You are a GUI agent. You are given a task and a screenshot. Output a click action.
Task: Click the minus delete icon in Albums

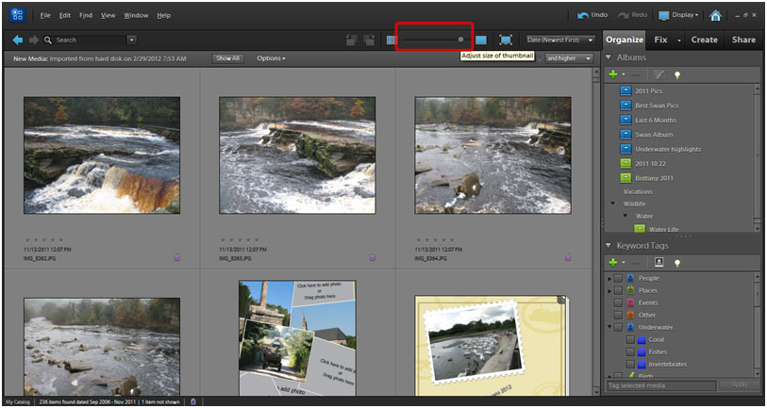636,75
